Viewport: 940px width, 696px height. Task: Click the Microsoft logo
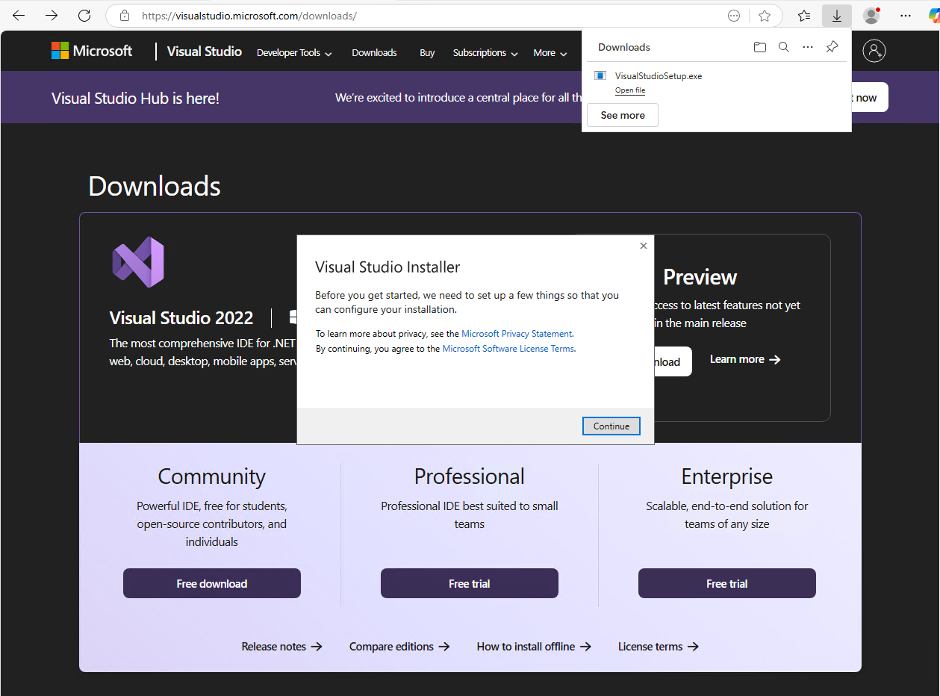click(x=92, y=51)
